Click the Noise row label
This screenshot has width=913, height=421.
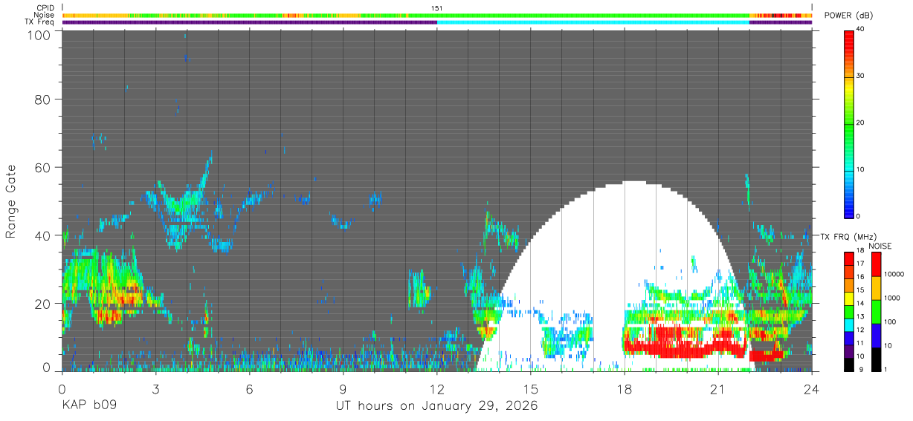tap(45, 15)
